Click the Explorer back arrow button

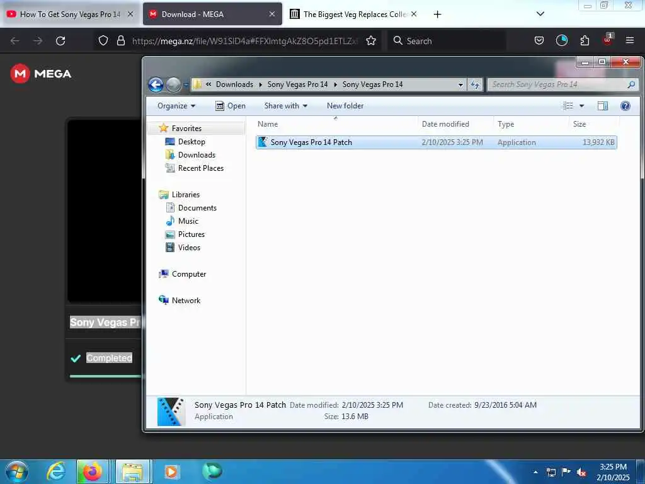156,85
